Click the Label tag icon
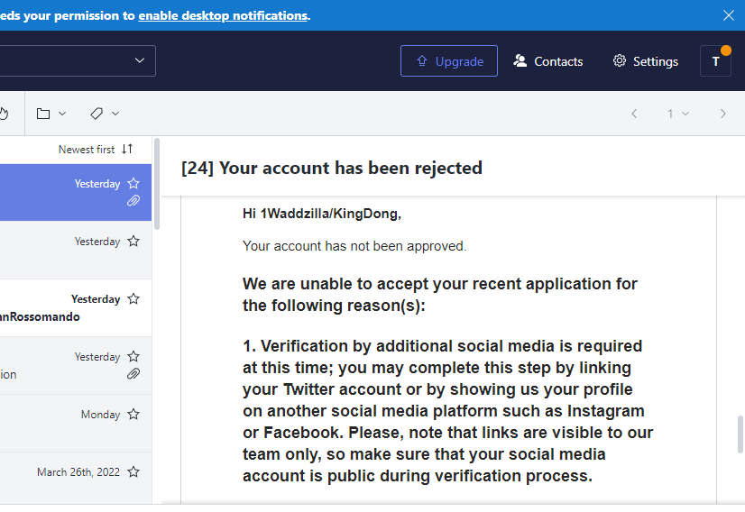Image resolution: width=745 pixels, height=512 pixels. pos(97,114)
